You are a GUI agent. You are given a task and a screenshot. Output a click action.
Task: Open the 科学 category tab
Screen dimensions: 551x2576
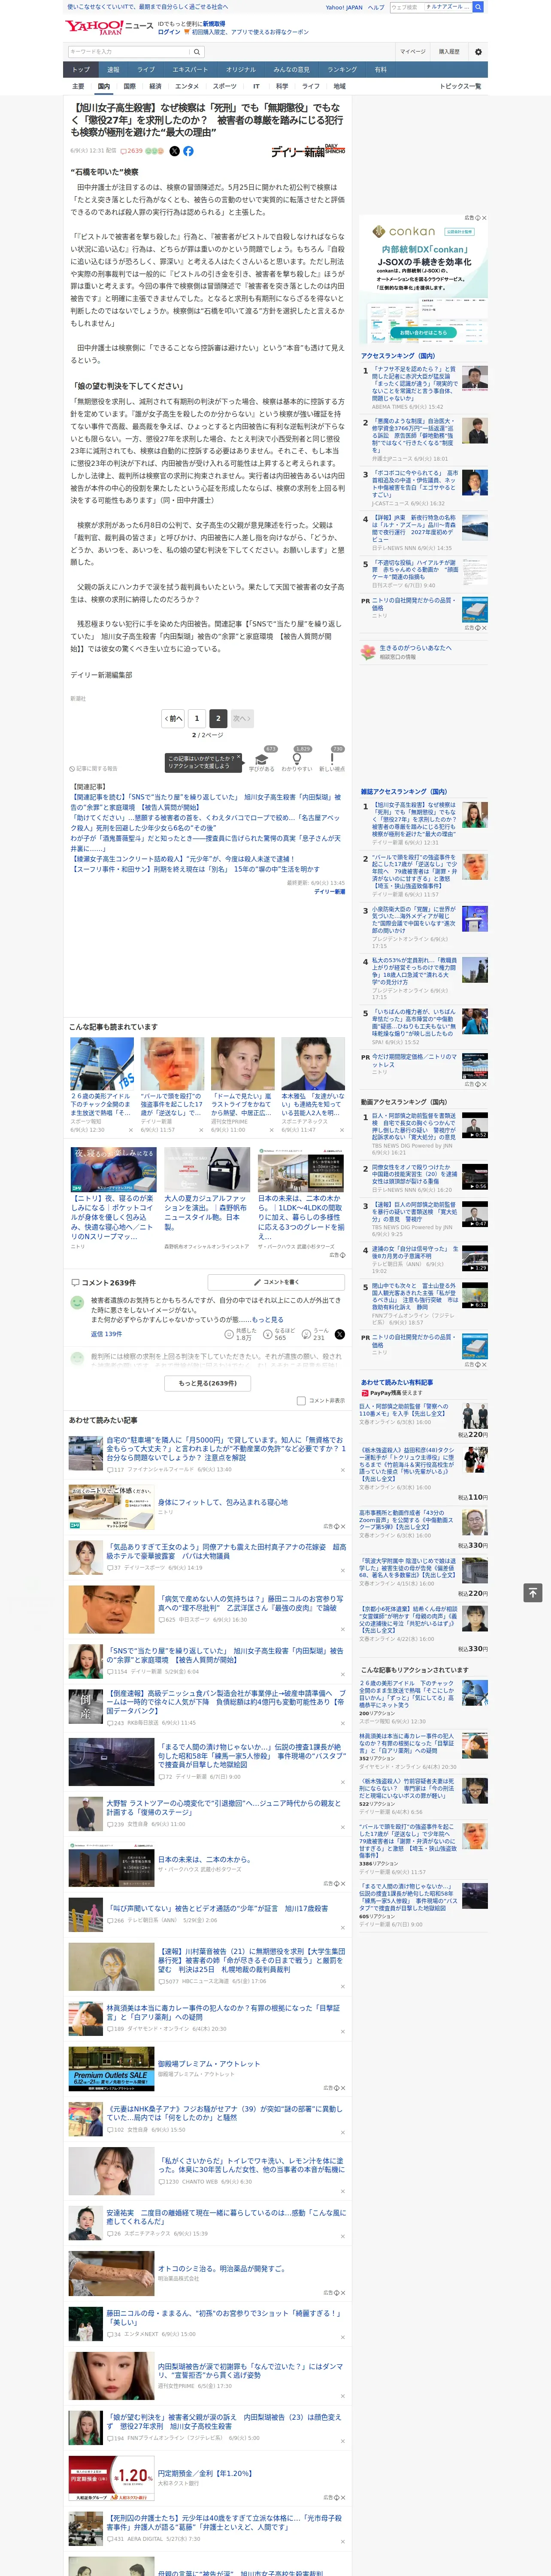282,86
